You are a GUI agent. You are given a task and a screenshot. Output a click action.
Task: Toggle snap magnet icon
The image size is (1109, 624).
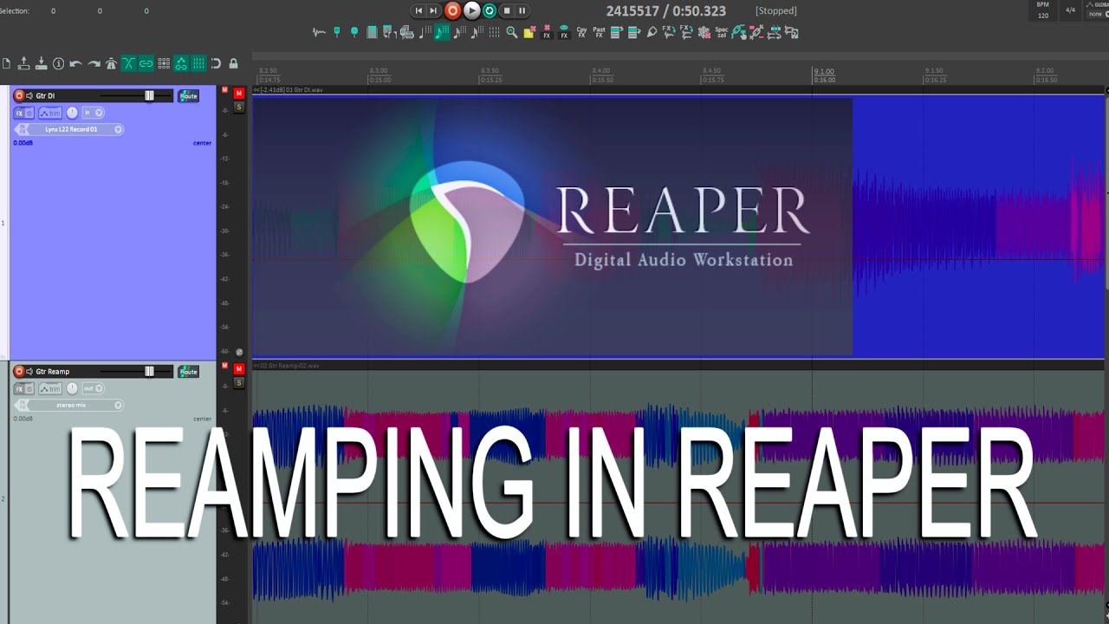(x=216, y=63)
